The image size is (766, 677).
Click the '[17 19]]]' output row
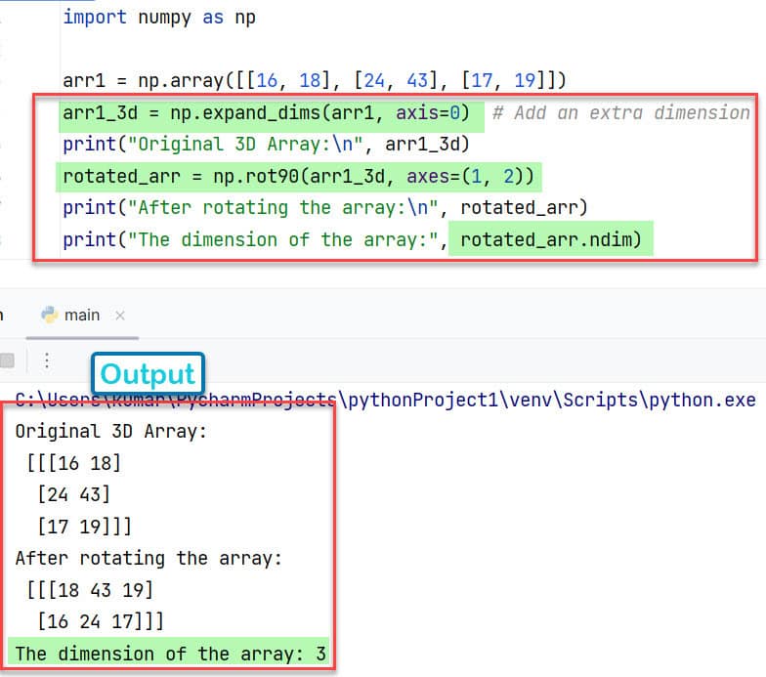pos(84,527)
